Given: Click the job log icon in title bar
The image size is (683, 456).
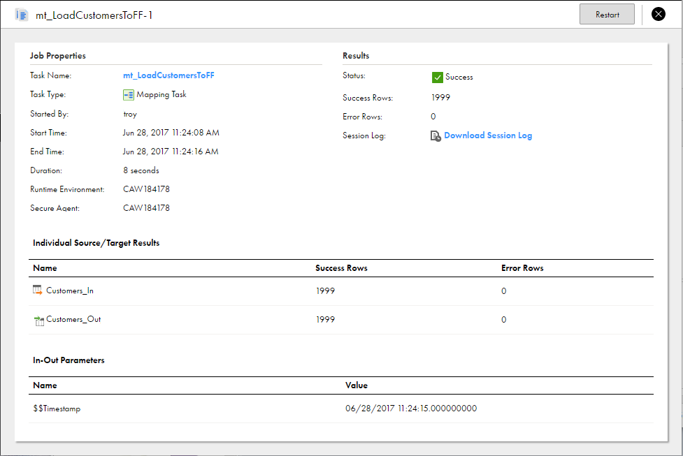Looking at the screenshot, I should coord(22,15).
